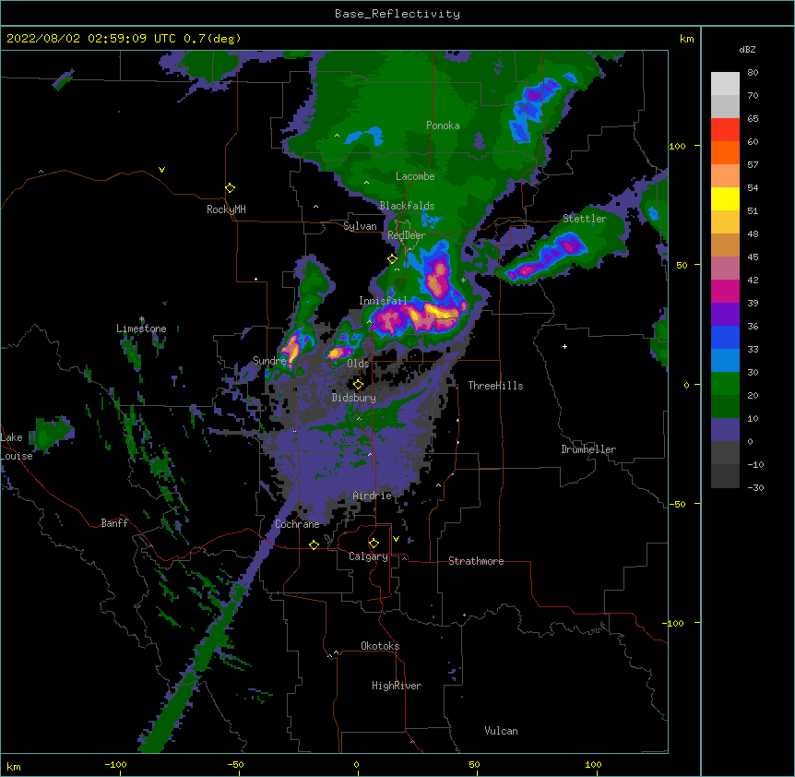Click the Innisfail city label

pos(383,301)
